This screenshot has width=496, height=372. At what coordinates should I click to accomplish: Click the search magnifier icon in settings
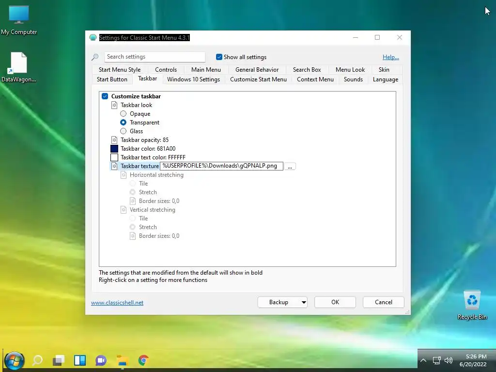pyautogui.click(x=95, y=57)
